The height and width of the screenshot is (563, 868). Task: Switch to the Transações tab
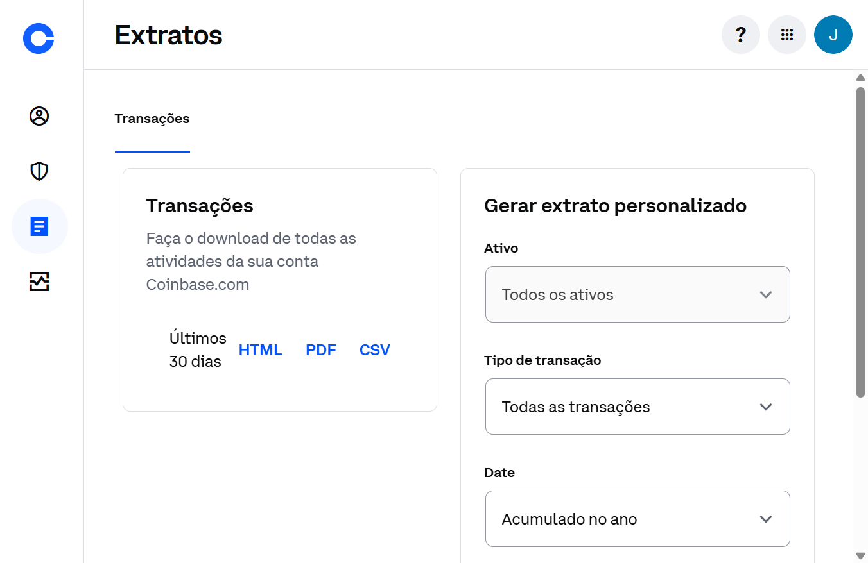[x=152, y=119]
